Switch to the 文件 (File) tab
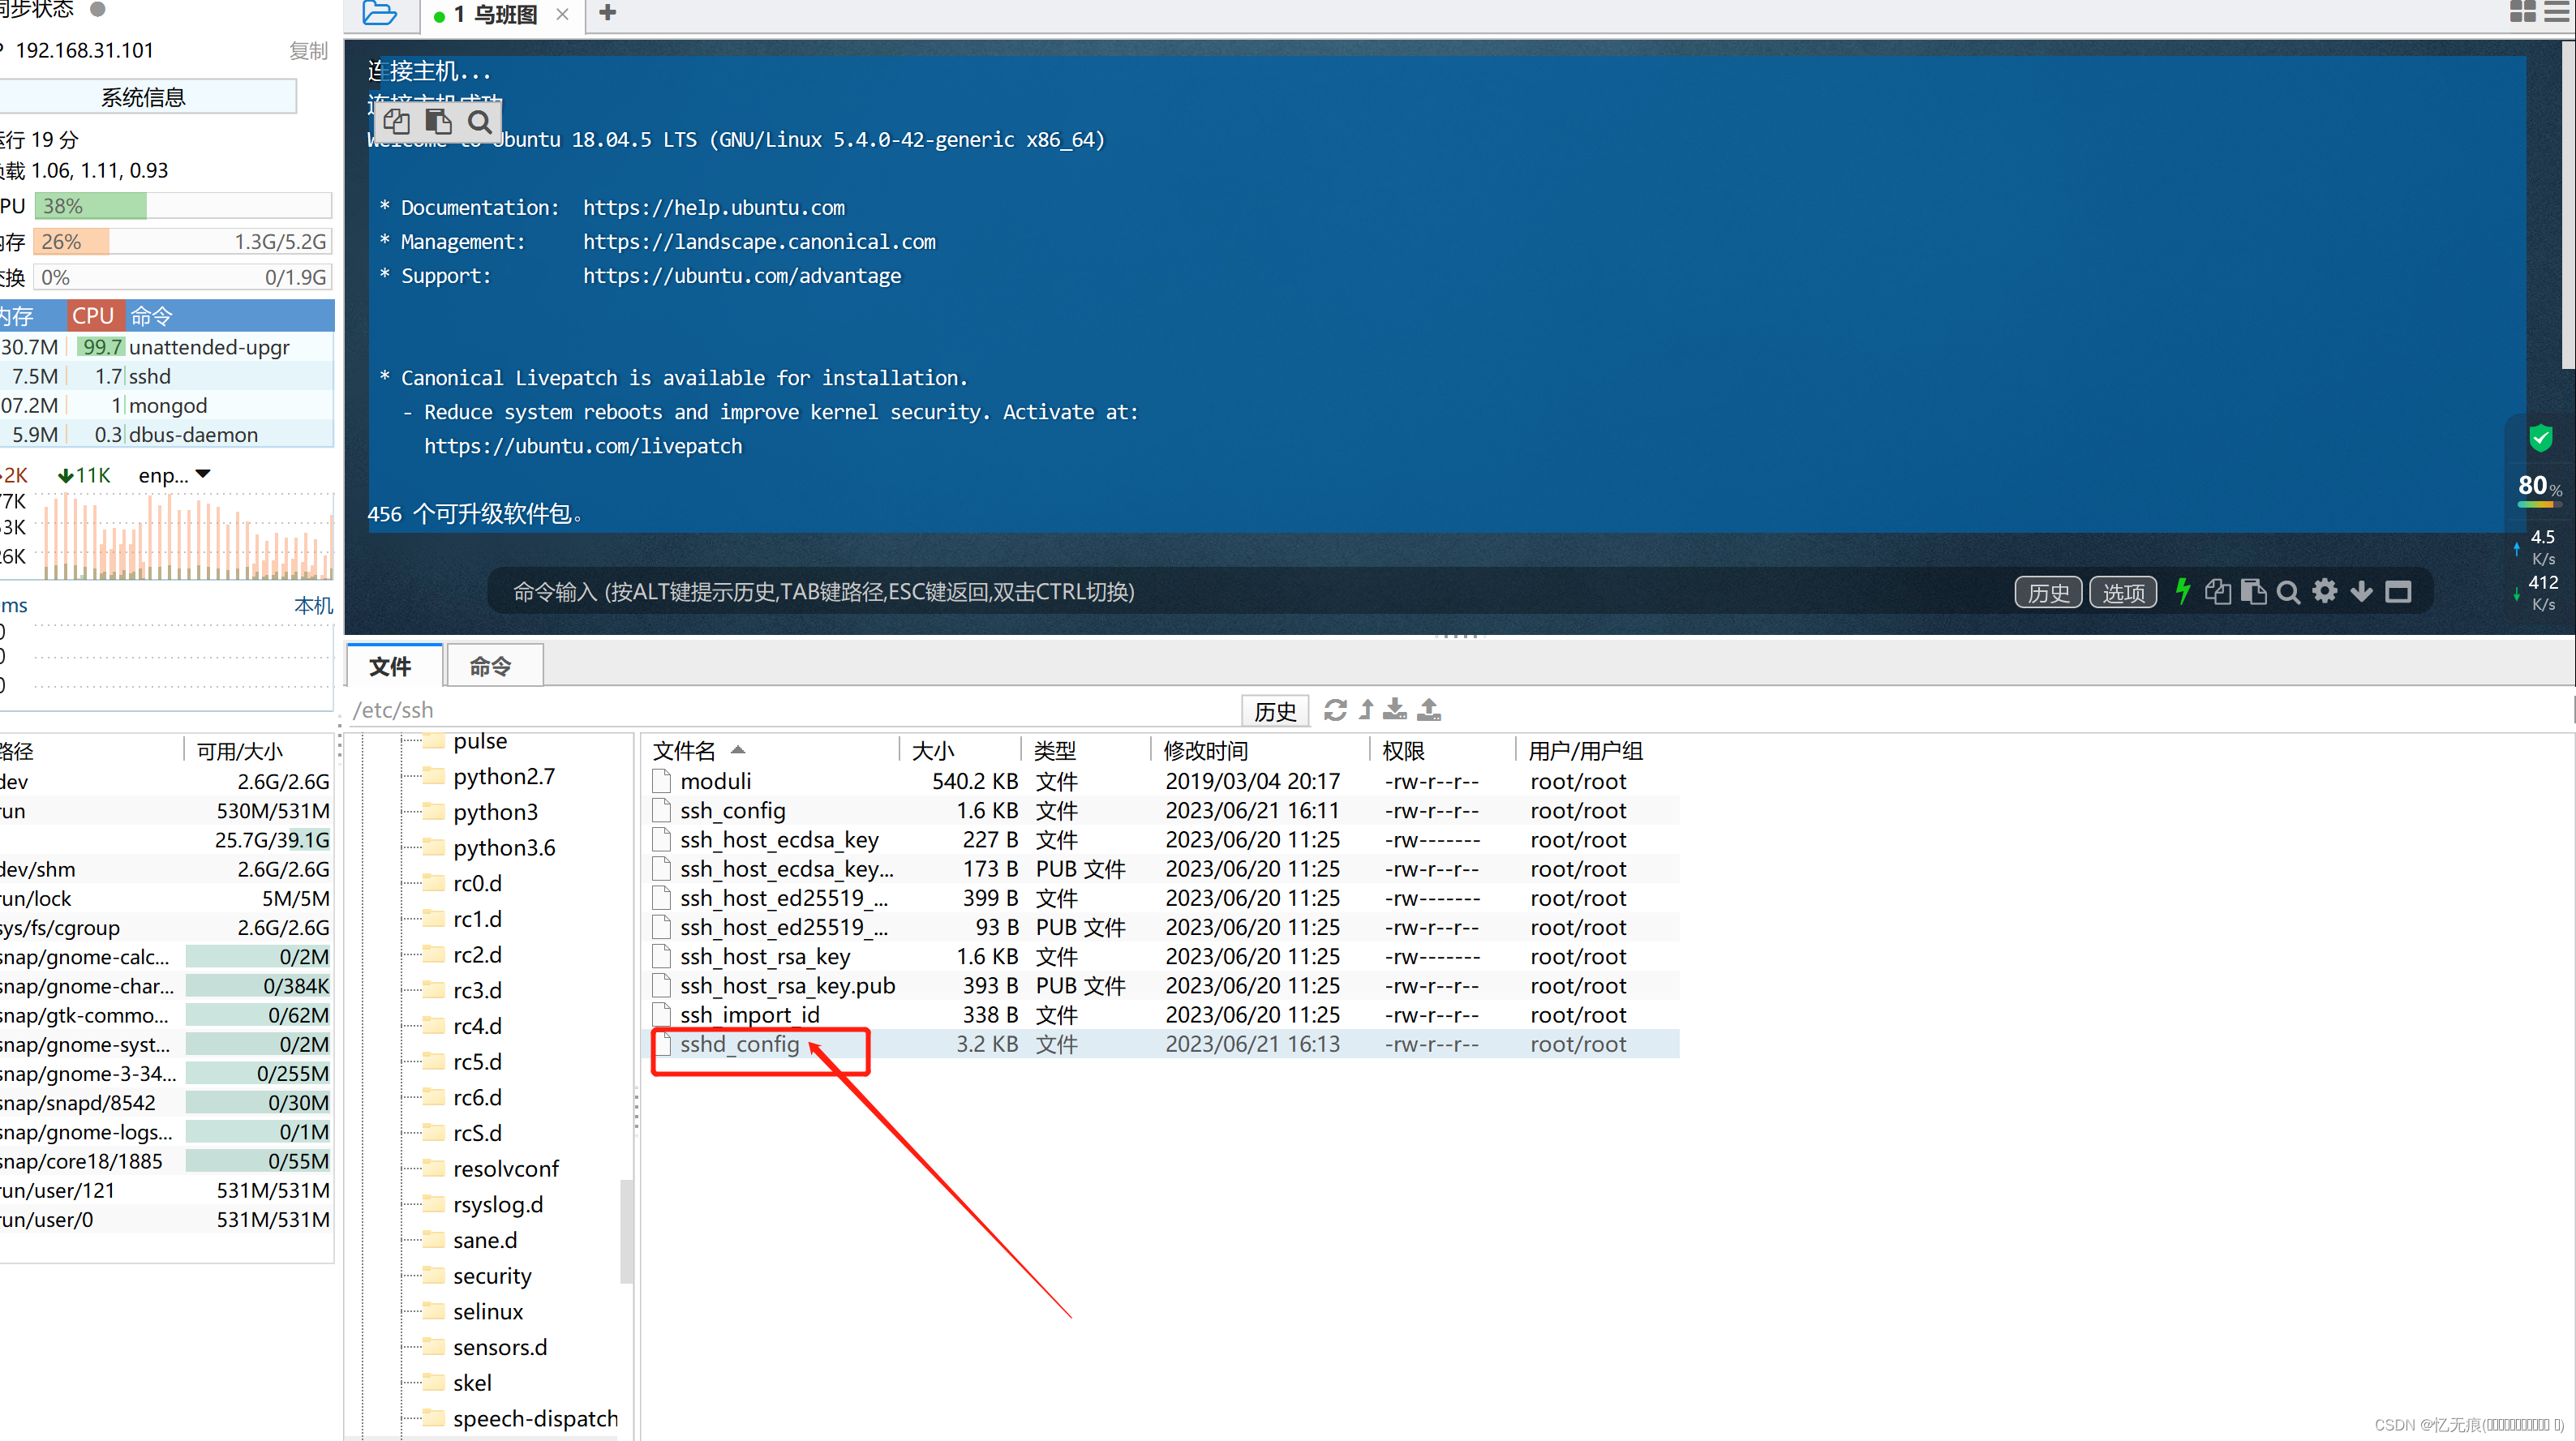The height and width of the screenshot is (1441, 2576). (391, 667)
